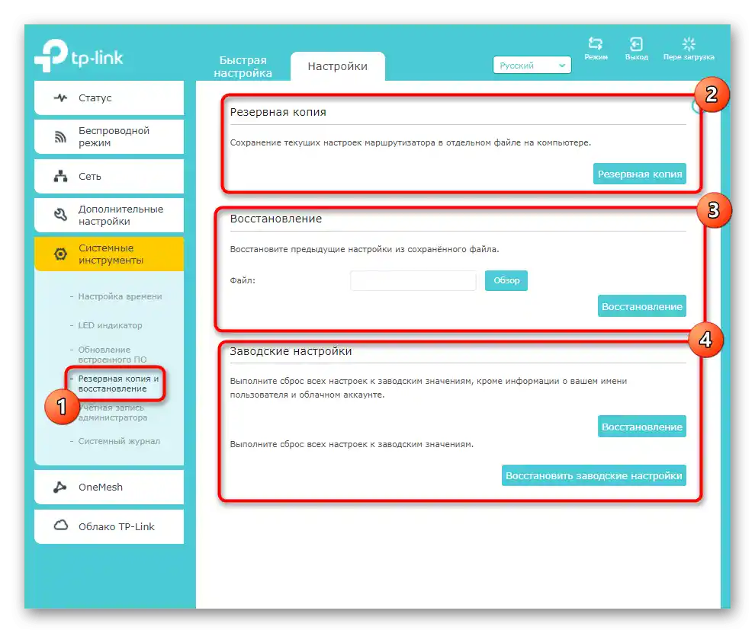The width and height of the screenshot is (755, 633).
Task: Open the OneMesh menu section
Action: click(x=109, y=487)
